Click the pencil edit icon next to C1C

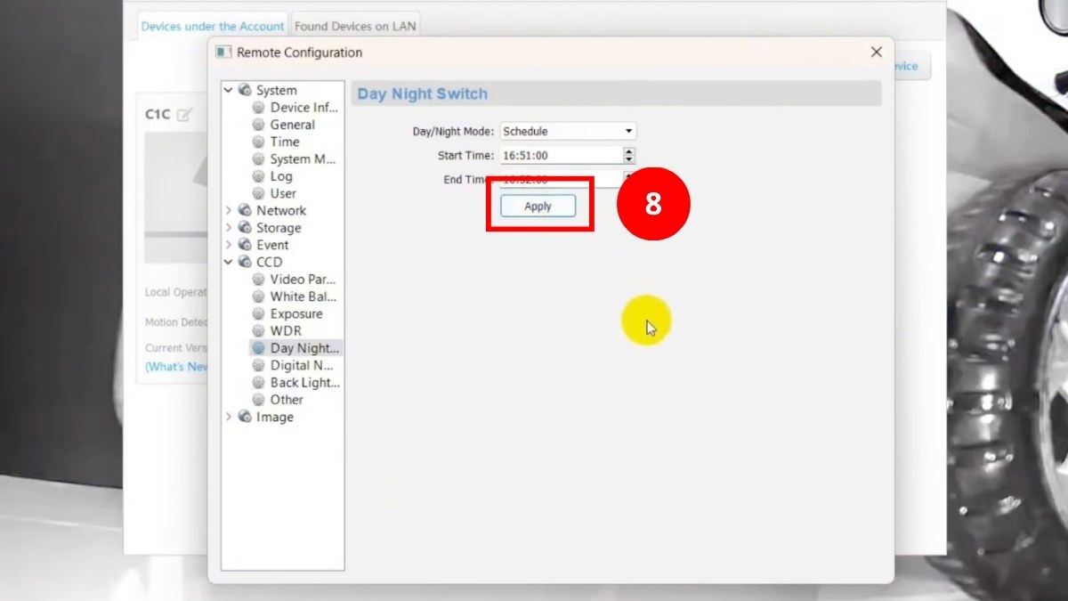(184, 114)
